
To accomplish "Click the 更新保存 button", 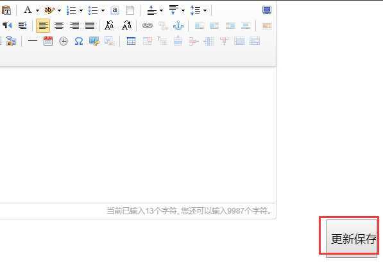I will click(x=352, y=239).
